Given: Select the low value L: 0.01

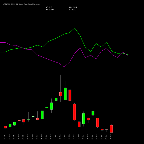Looking at the screenshot, I should (73, 10).
